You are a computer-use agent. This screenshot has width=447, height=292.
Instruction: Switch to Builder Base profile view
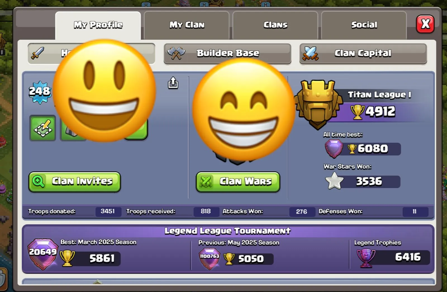click(227, 53)
